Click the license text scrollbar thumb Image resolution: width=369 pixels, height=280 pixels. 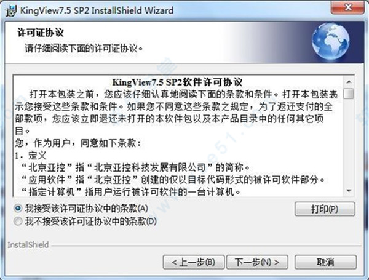[349, 94]
